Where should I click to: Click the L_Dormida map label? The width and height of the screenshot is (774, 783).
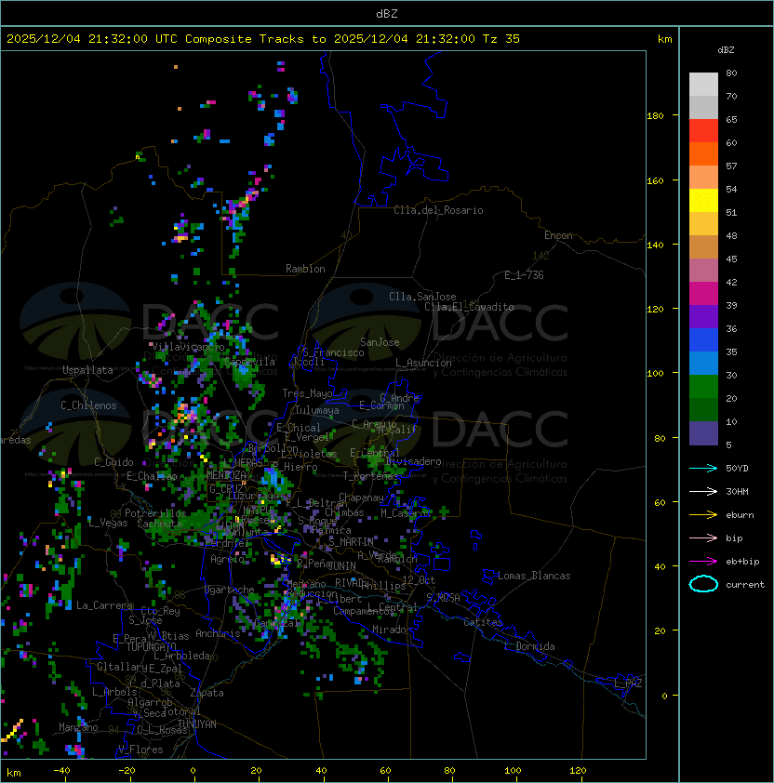tap(529, 646)
